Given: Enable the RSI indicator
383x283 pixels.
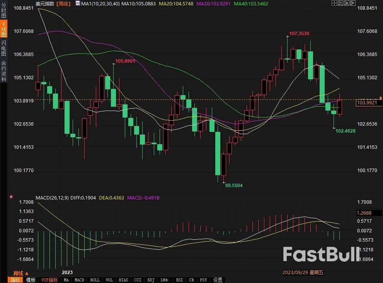Looking at the screenshot, I should (179, 280).
